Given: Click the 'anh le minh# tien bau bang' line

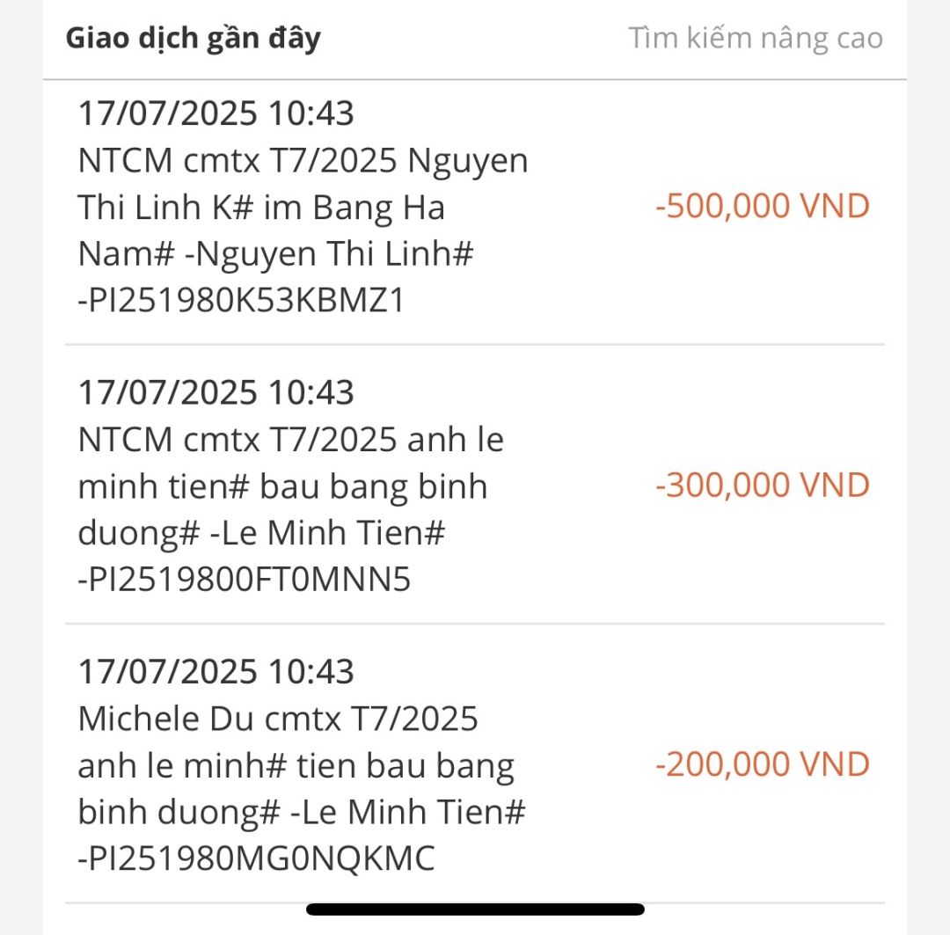Looking at the screenshot, I should click(x=296, y=766).
